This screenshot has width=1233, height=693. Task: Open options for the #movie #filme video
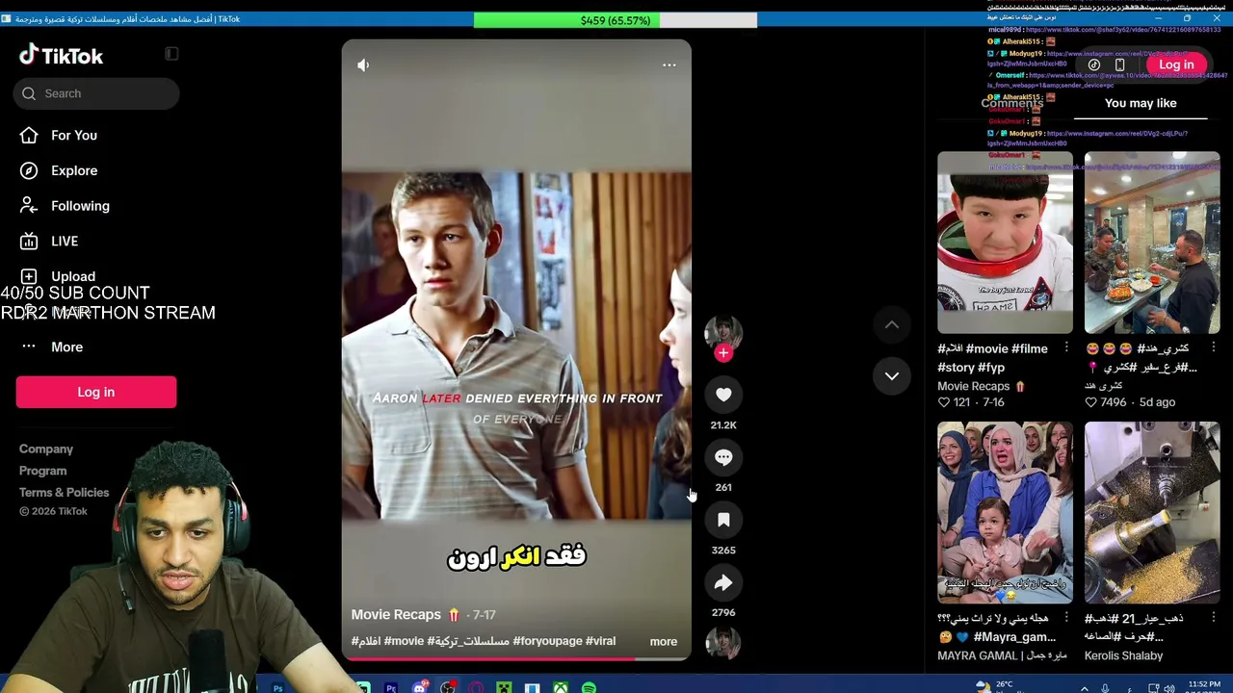coord(1066,347)
